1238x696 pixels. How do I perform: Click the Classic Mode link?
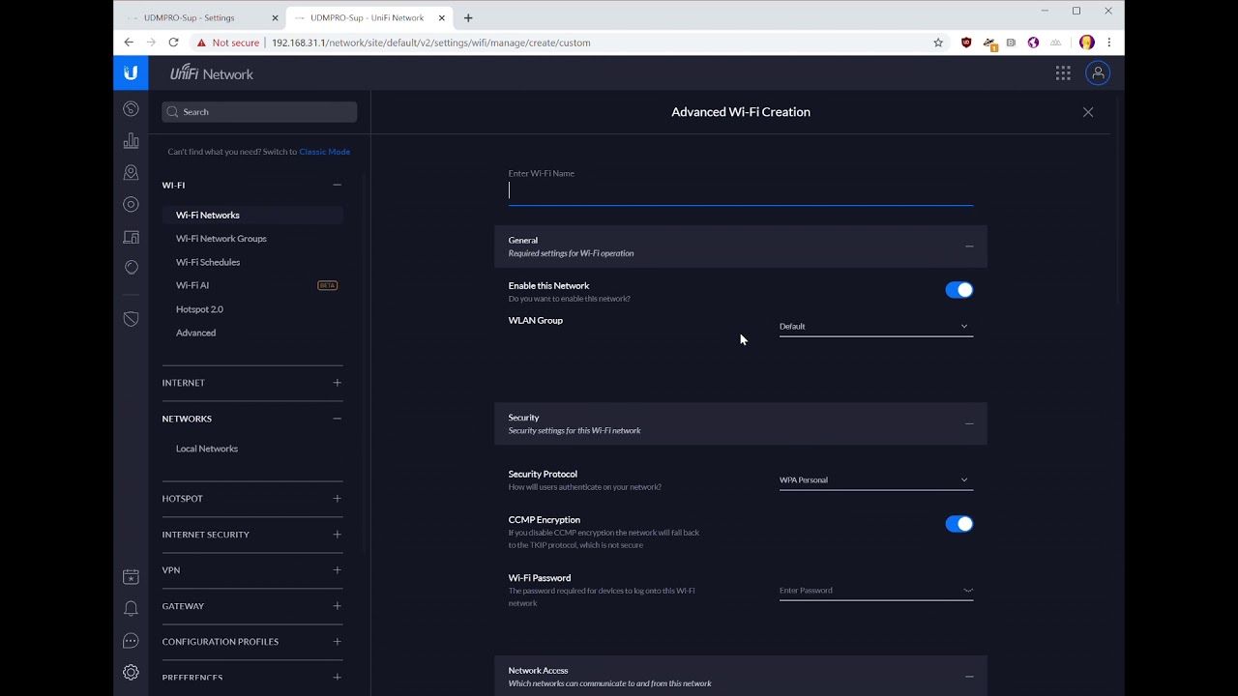click(325, 152)
